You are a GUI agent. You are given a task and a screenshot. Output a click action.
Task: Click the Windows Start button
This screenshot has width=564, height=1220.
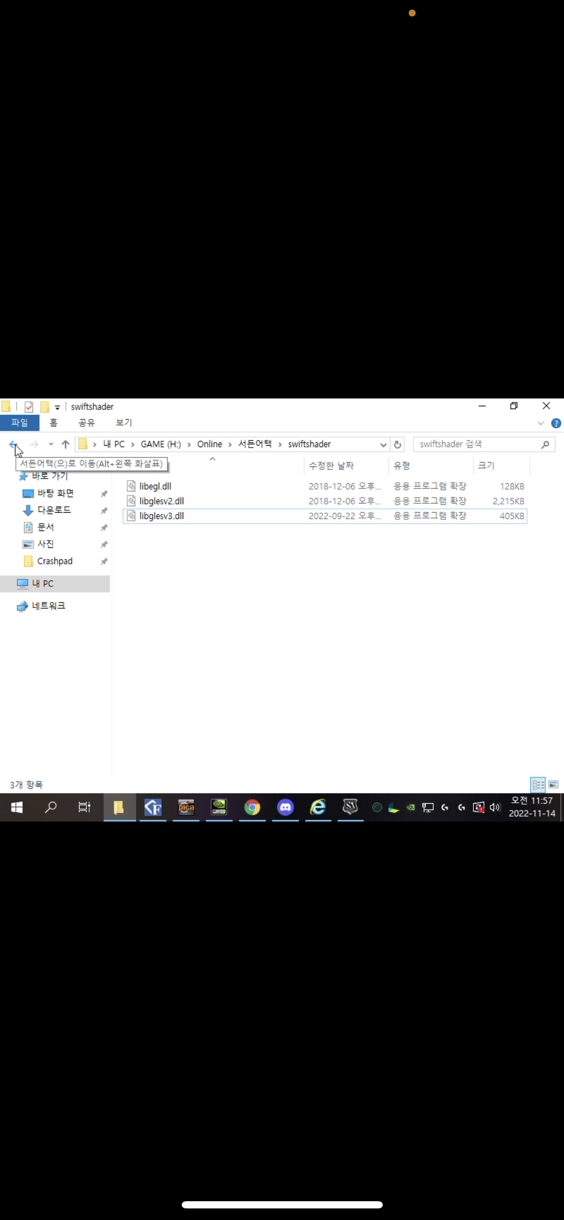(17, 807)
